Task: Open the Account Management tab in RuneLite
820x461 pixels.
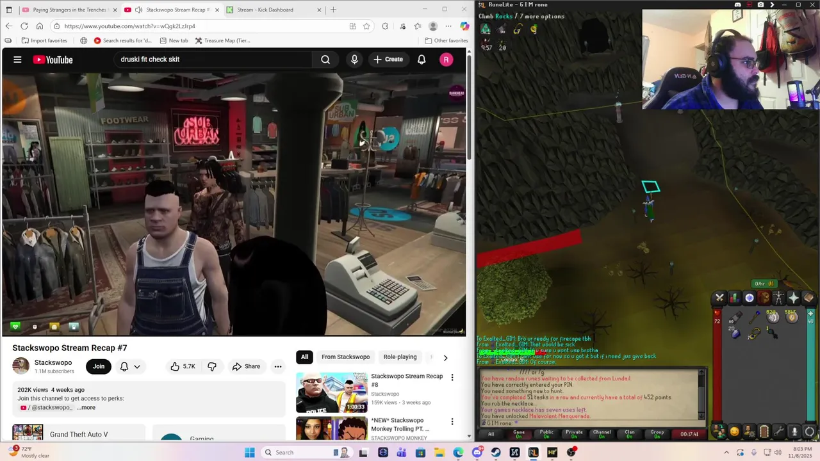Action: (749, 432)
